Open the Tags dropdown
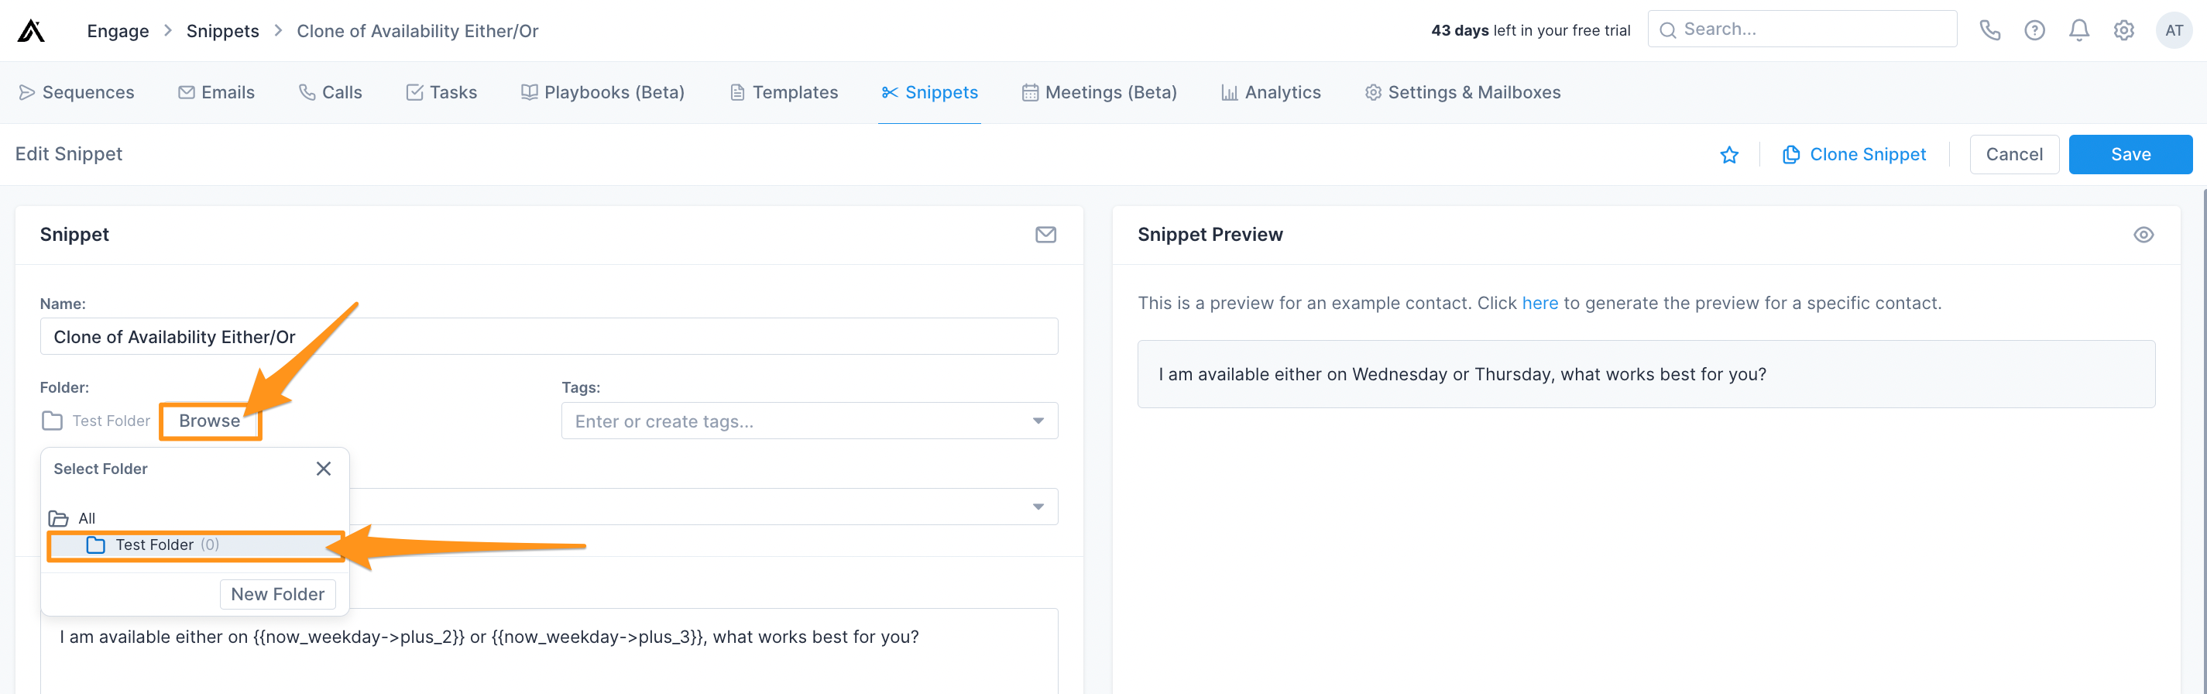 coord(810,421)
